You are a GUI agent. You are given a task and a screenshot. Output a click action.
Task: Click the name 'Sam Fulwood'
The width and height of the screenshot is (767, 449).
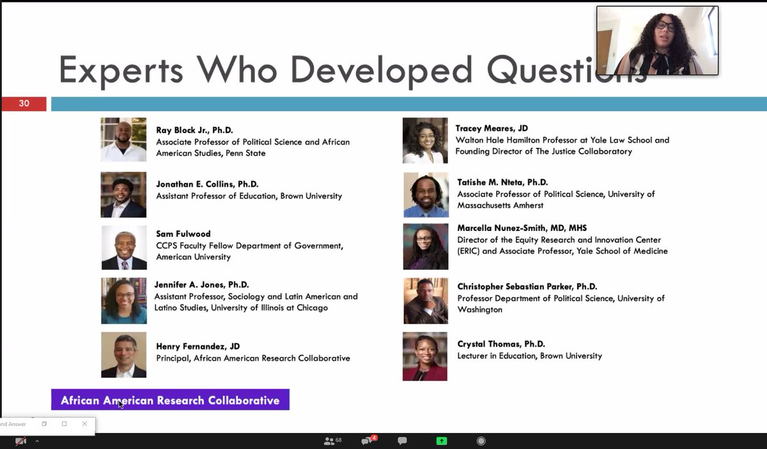[x=183, y=234]
